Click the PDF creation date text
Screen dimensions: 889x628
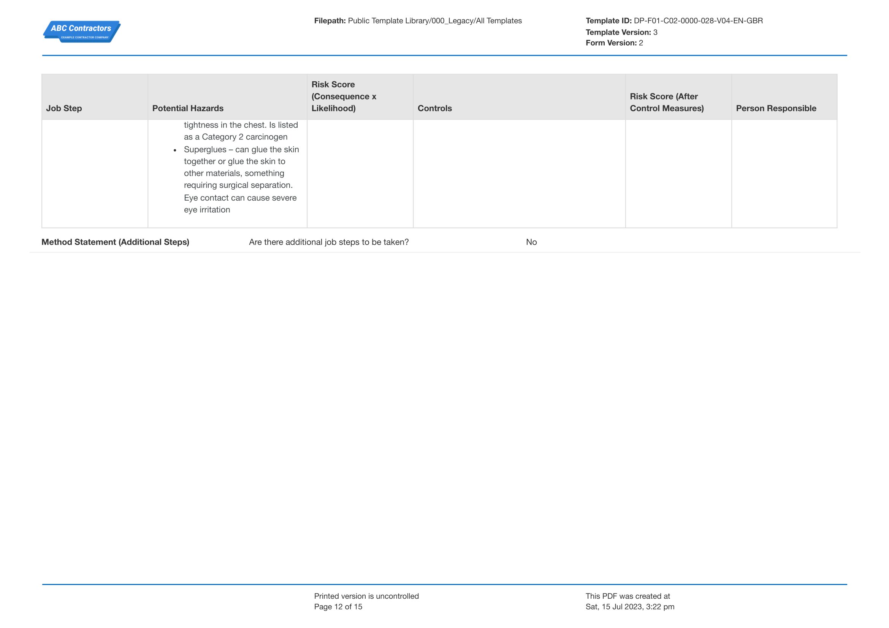(x=629, y=607)
